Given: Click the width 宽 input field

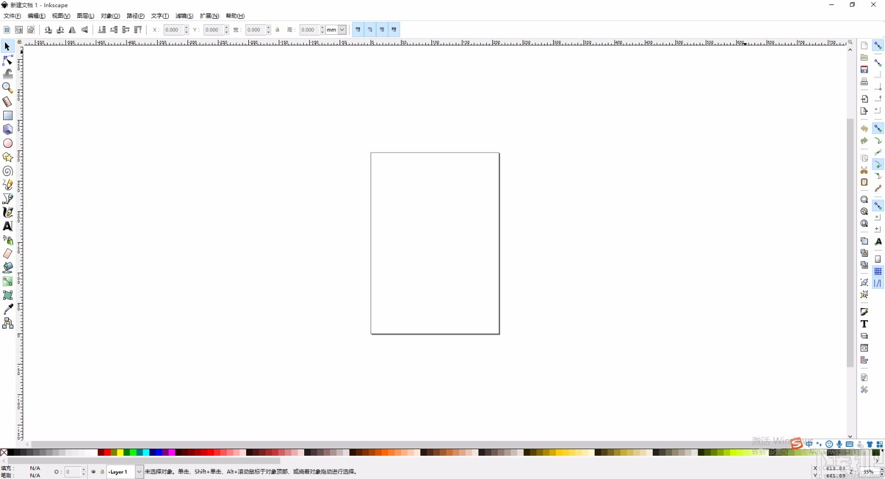Looking at the screenshot, I should click(x=255, y=30).
